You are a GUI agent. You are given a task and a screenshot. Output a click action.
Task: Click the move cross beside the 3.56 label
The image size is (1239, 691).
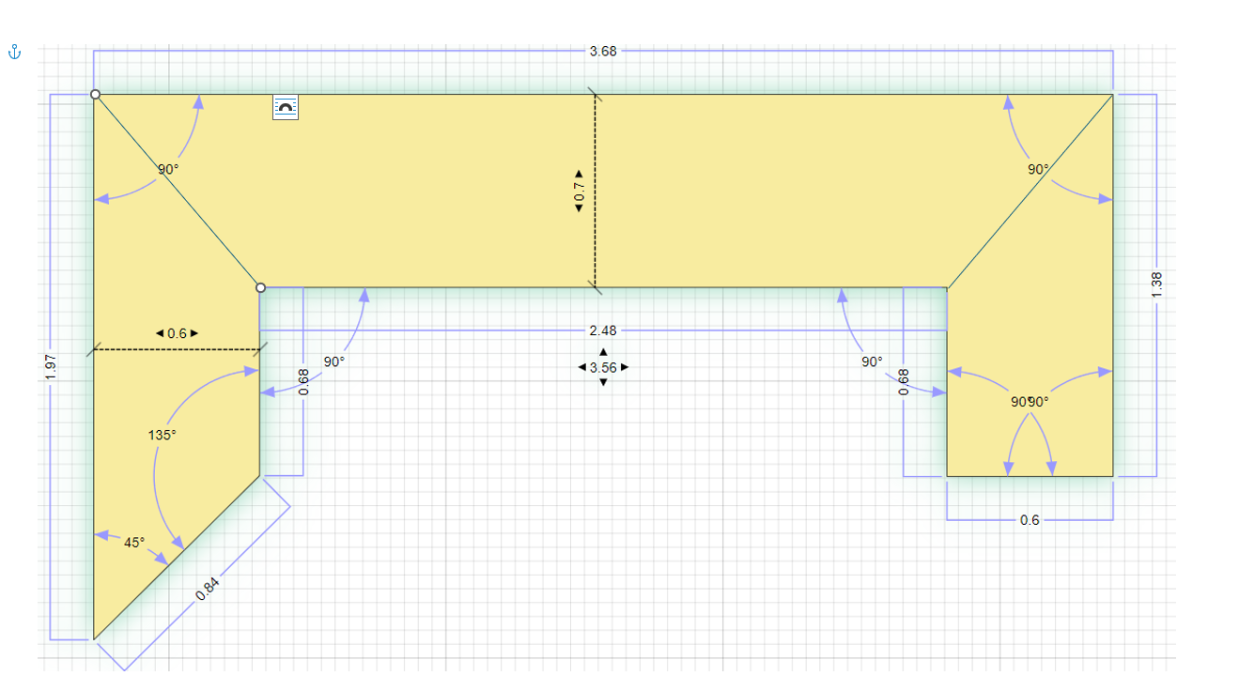pos(605,368)
